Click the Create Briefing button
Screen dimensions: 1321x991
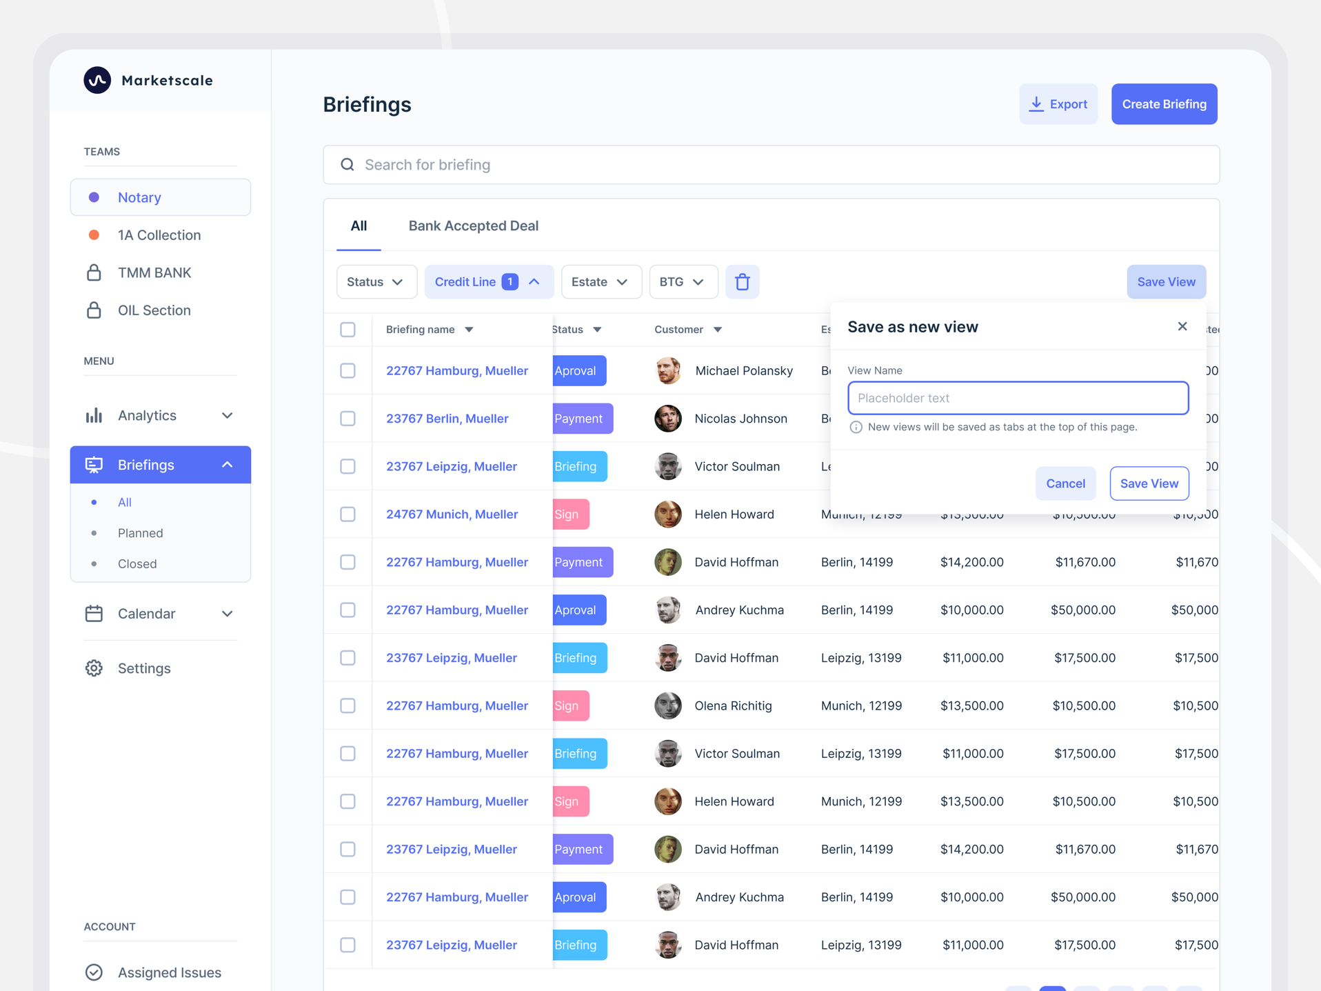coord(1163,104)
